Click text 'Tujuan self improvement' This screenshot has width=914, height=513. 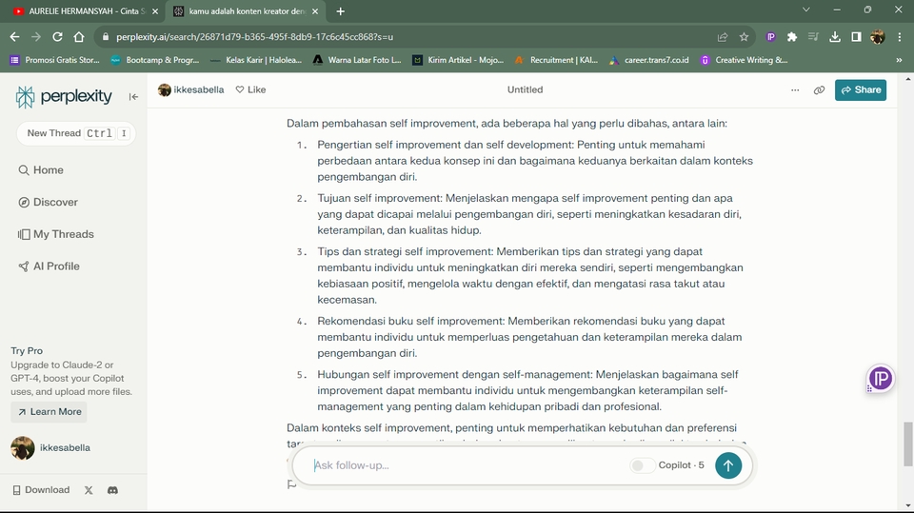pos(380,198)
